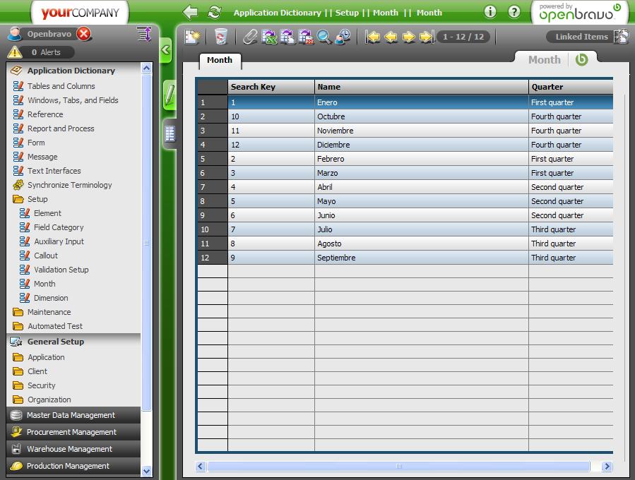Switch to form view pencil toggle
The image size is (635, 480).
170,95
